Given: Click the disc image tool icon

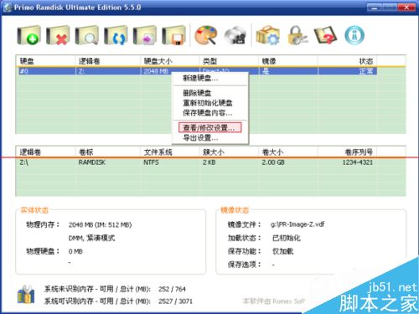Looking at the screenshot, I should point(235,35).
